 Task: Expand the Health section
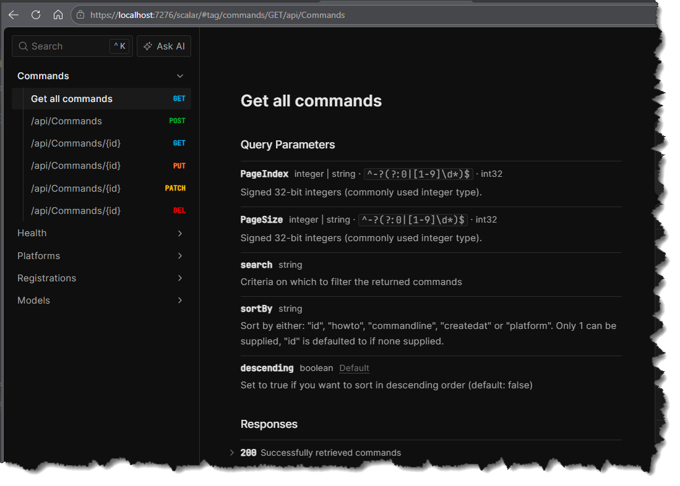click(179, 233)
